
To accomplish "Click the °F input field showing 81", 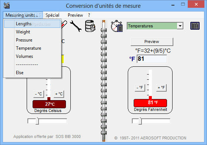I will 152,59.
